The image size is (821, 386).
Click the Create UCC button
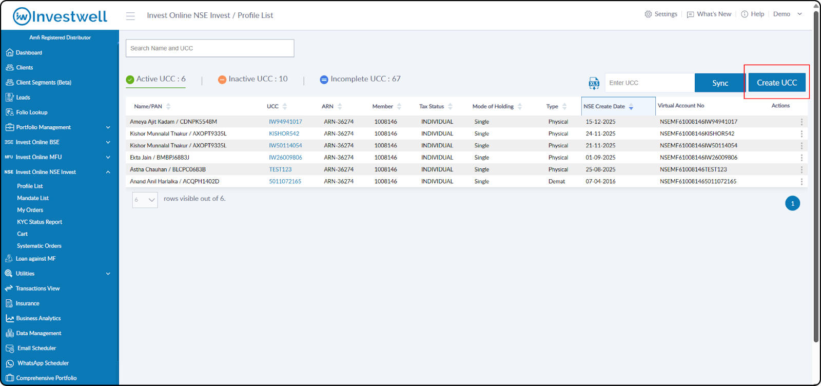(x=777, y=83)
